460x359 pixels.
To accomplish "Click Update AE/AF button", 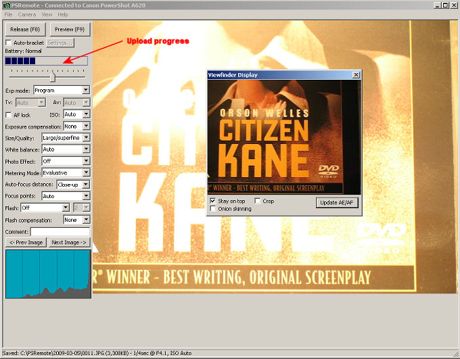I will point(337,203).
